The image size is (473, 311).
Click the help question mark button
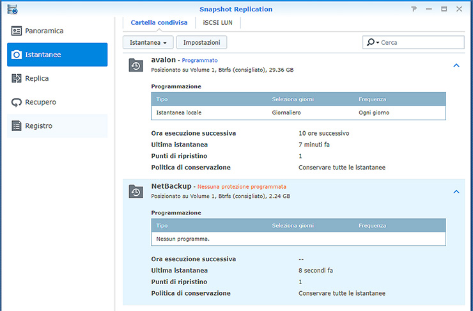point(414,9)
